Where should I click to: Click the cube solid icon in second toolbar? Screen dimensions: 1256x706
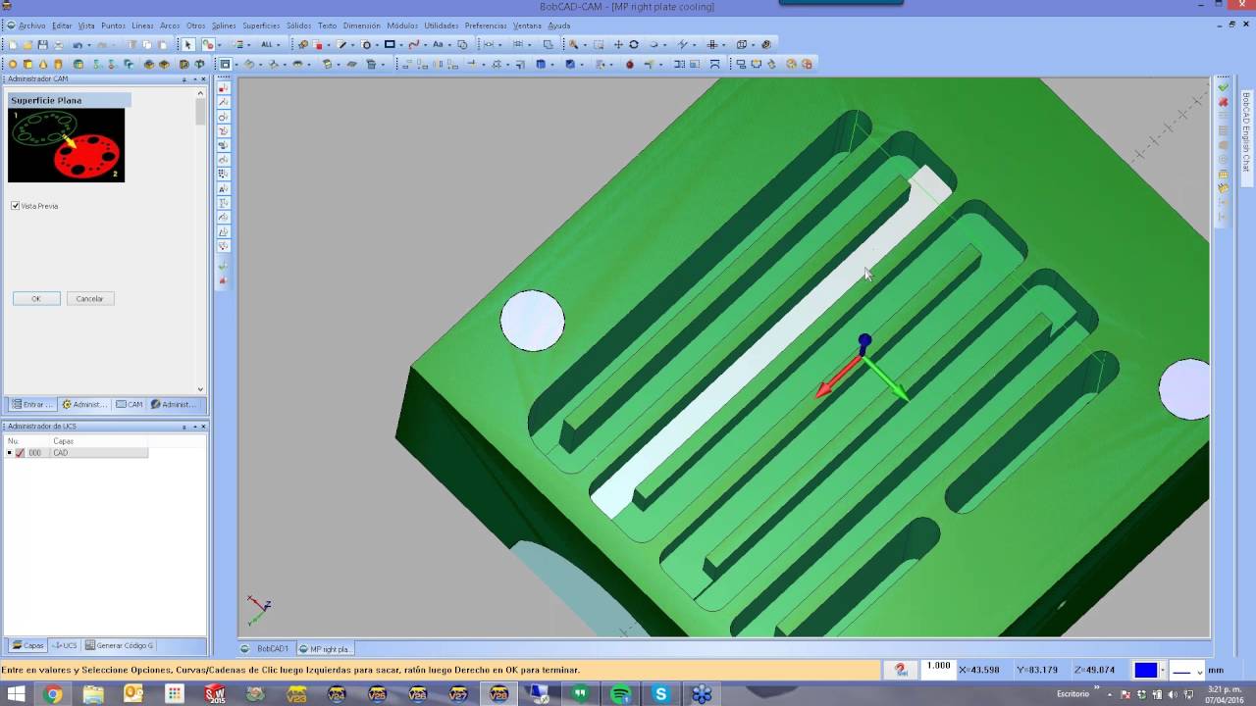[27, 65]
